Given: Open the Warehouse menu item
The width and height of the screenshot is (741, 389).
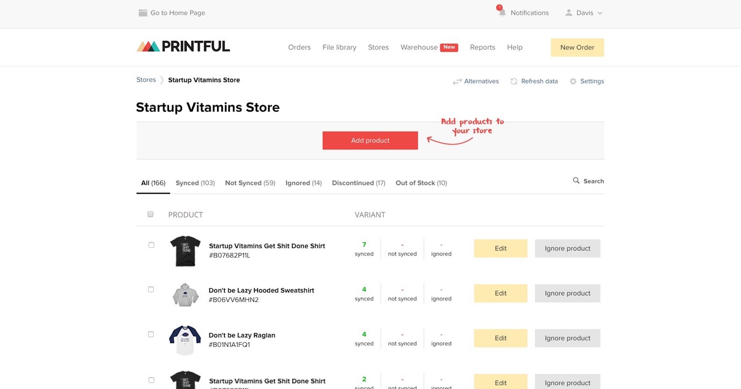Looking at the screenshot, I should click(419, 47).
